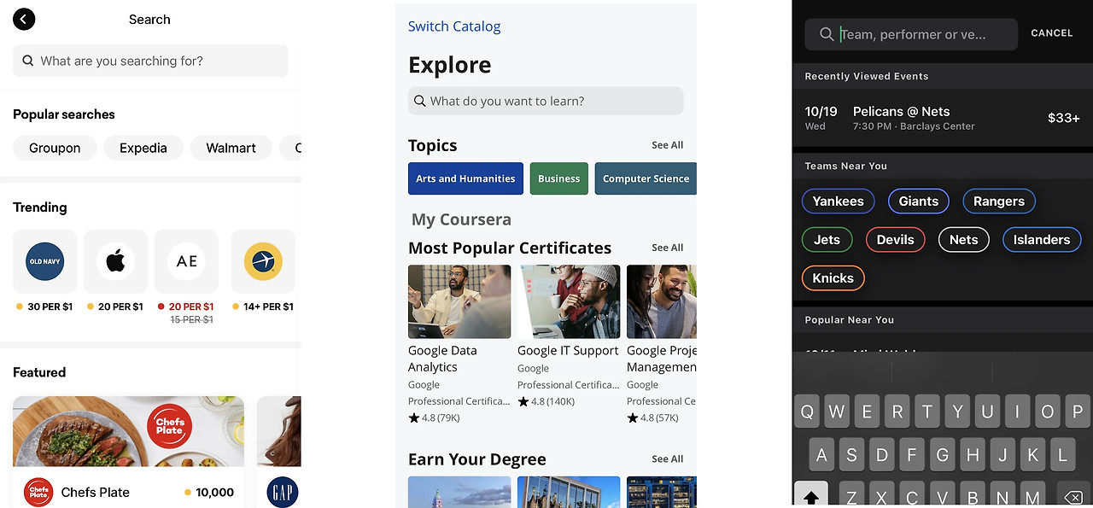Select the Devils team chip

point(895,240)
